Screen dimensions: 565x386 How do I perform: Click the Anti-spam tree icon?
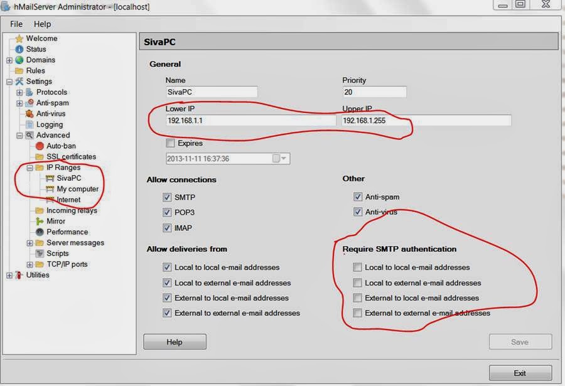30,103
